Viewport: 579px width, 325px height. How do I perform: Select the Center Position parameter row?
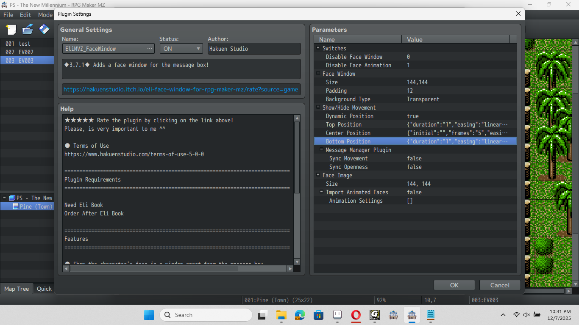pyautogui.click(x=415, y=133)
